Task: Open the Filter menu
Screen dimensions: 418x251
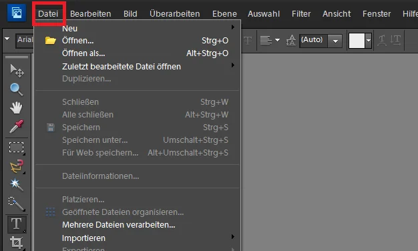Action: pos(301,14)
